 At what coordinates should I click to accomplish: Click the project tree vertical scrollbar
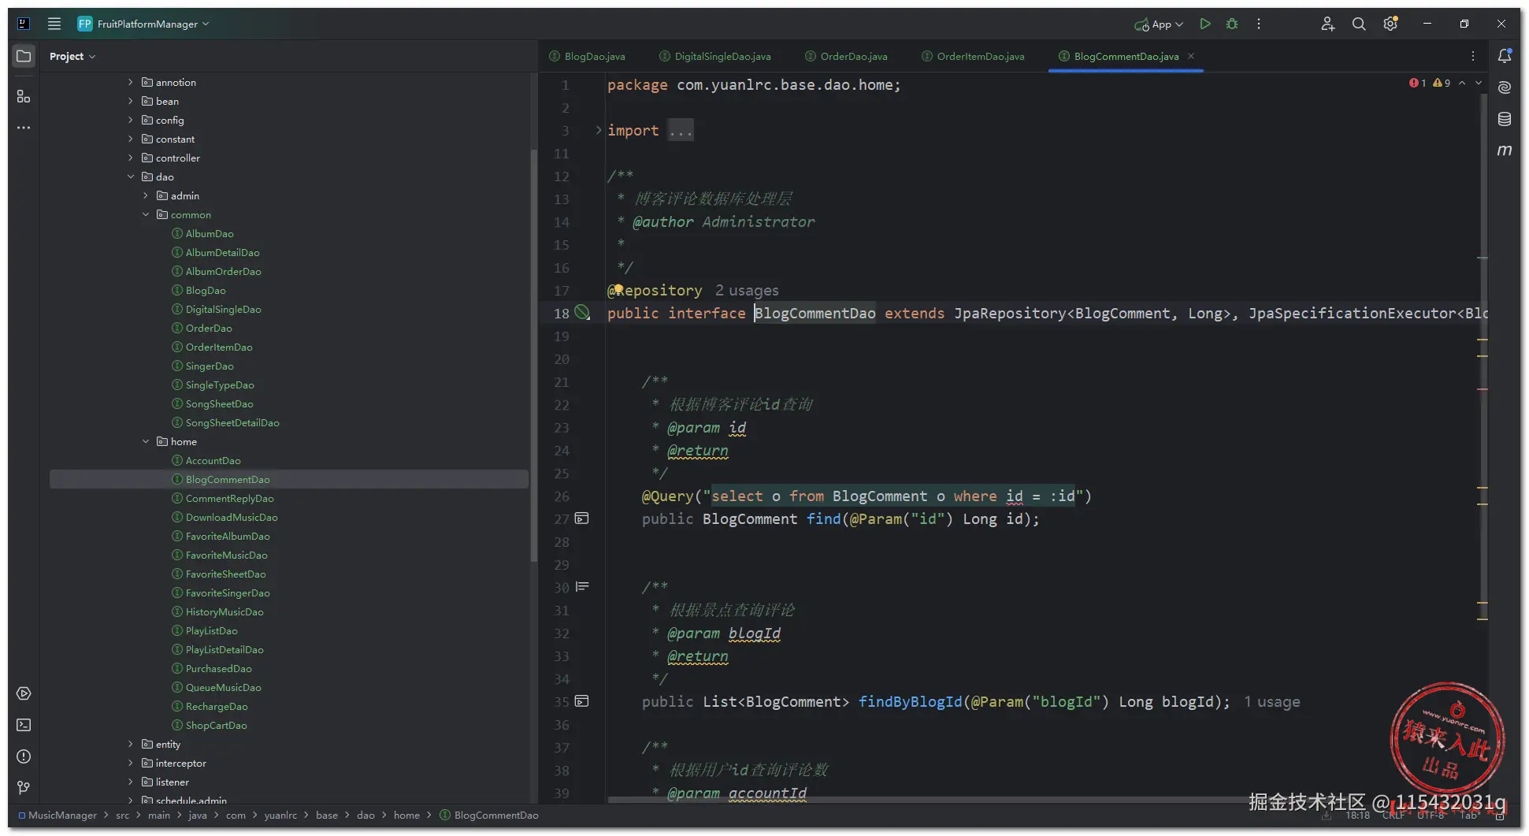click(x=533, y=355)
